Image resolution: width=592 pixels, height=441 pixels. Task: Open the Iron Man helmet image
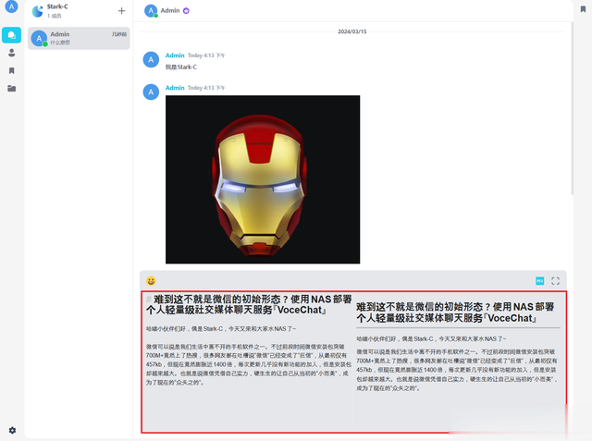pos(263,179)
